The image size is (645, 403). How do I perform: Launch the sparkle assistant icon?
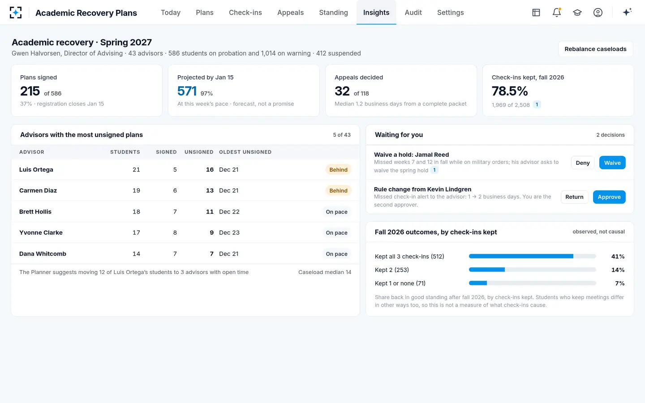tap(627, 12)
